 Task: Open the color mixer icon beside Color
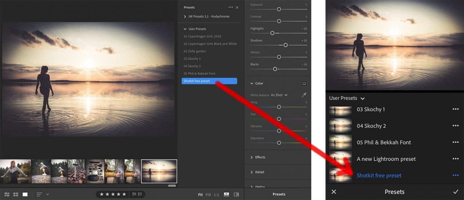[304, 84]
